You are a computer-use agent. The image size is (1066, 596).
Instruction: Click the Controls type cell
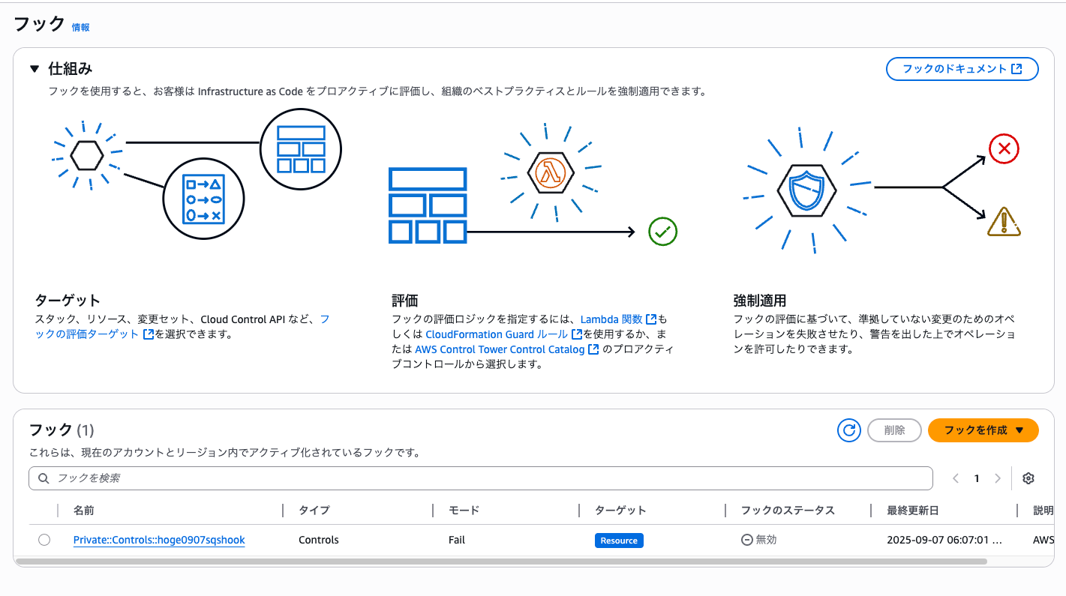pyautogui.click(x=319, y=540)
